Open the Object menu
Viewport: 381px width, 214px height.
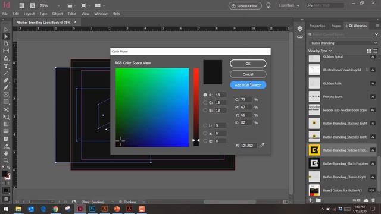pos(57,14)
